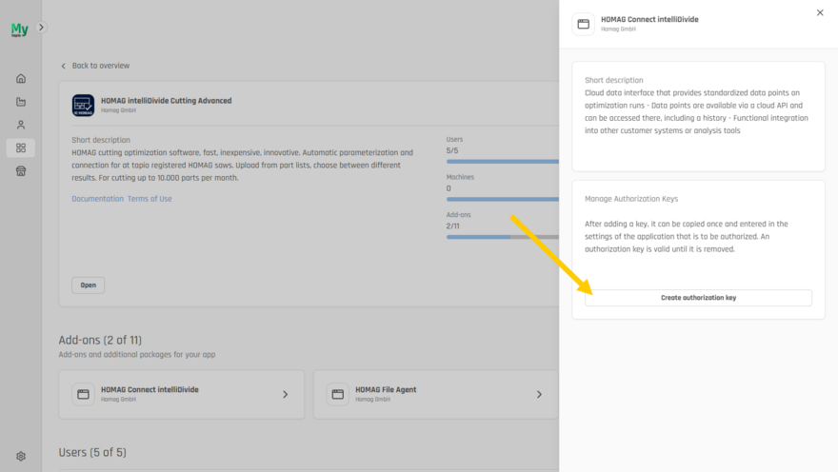Image resolution: width=838 pixels, height=472 pixels.
Task: Close the HOMAG Connect intelliDivide side panel
Action: point(820,12)
